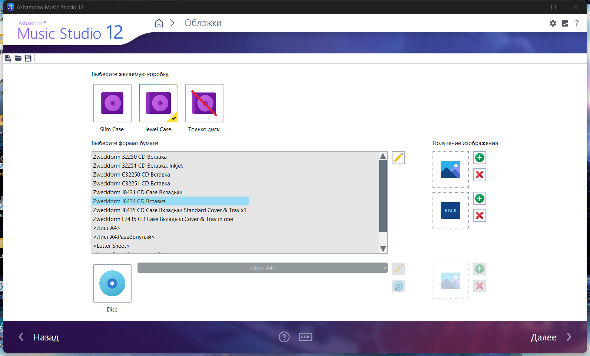Add a disc image
Viewport: 590px width, 356px height.
coord(480,269)
